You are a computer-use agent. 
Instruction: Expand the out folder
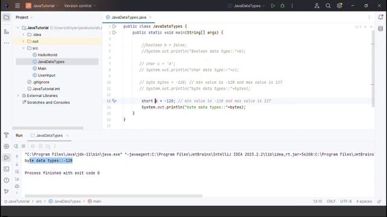(24, 42)
